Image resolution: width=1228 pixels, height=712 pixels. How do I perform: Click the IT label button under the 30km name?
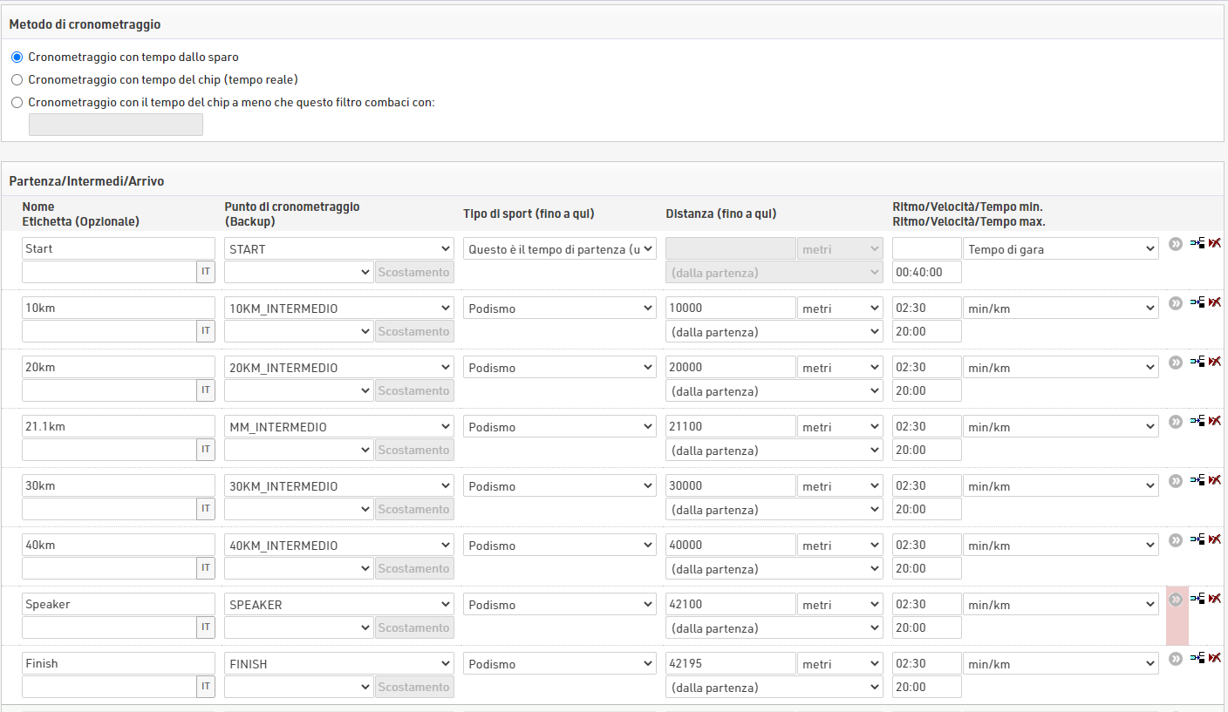[x=206, y=509]
